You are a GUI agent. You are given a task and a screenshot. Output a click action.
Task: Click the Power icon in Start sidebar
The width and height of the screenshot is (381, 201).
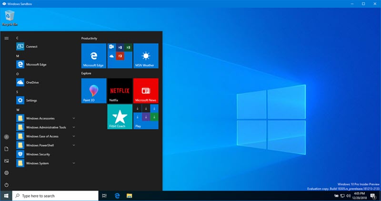click(x=7, y=185)
